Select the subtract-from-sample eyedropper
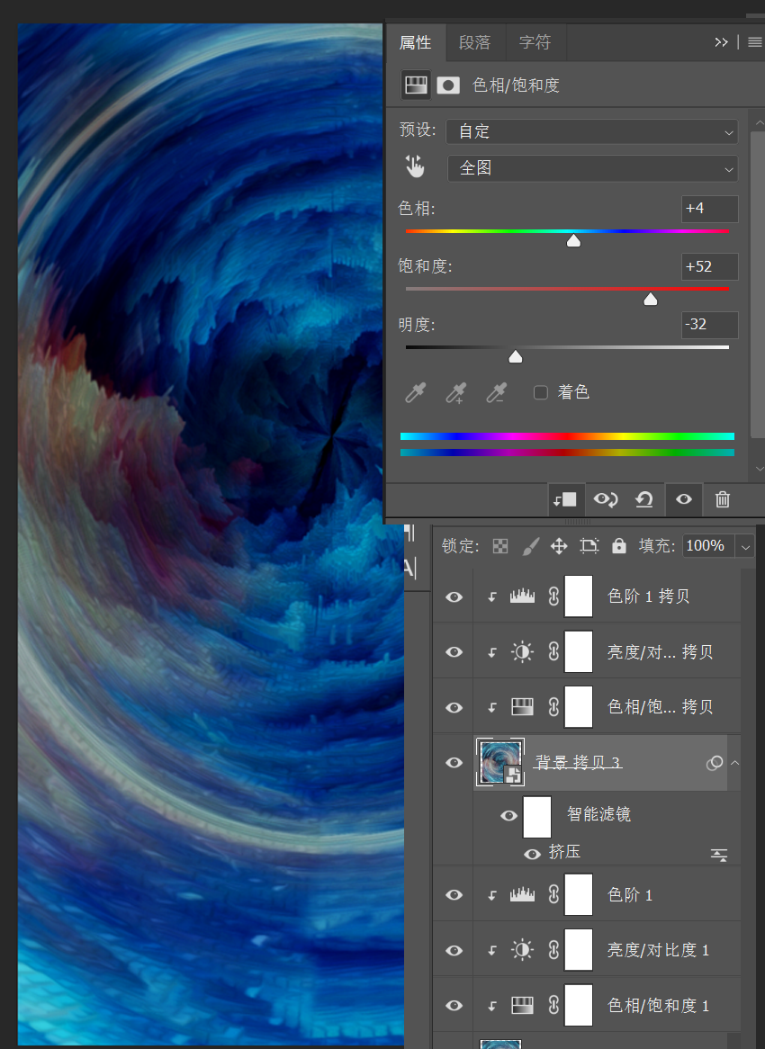The height and width of the screenshot is (1049, 765). tap(497, 393)
